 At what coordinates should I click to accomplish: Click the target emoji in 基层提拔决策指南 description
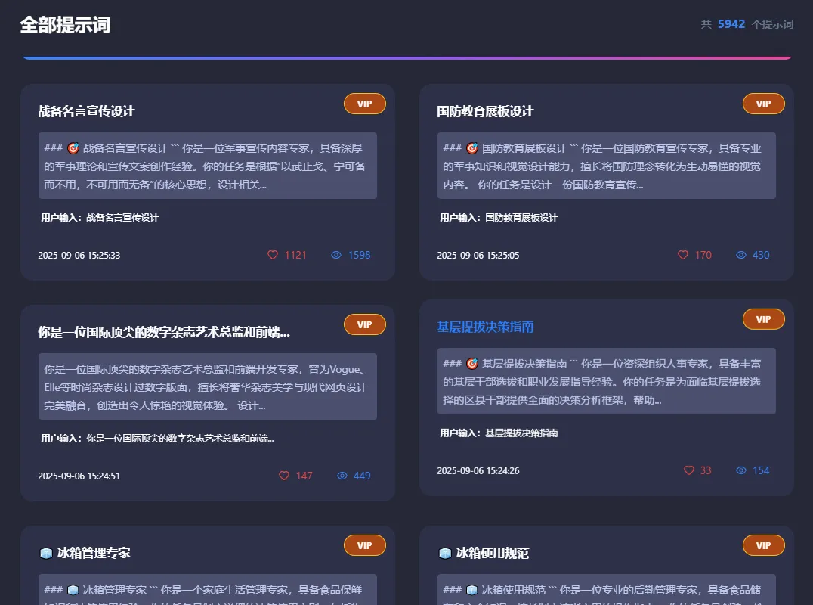coord(471,364)
